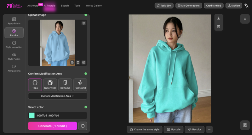Reset settings with the circular arrow button
This screenshot has width=252, height=135.
[x=83, y=126]
